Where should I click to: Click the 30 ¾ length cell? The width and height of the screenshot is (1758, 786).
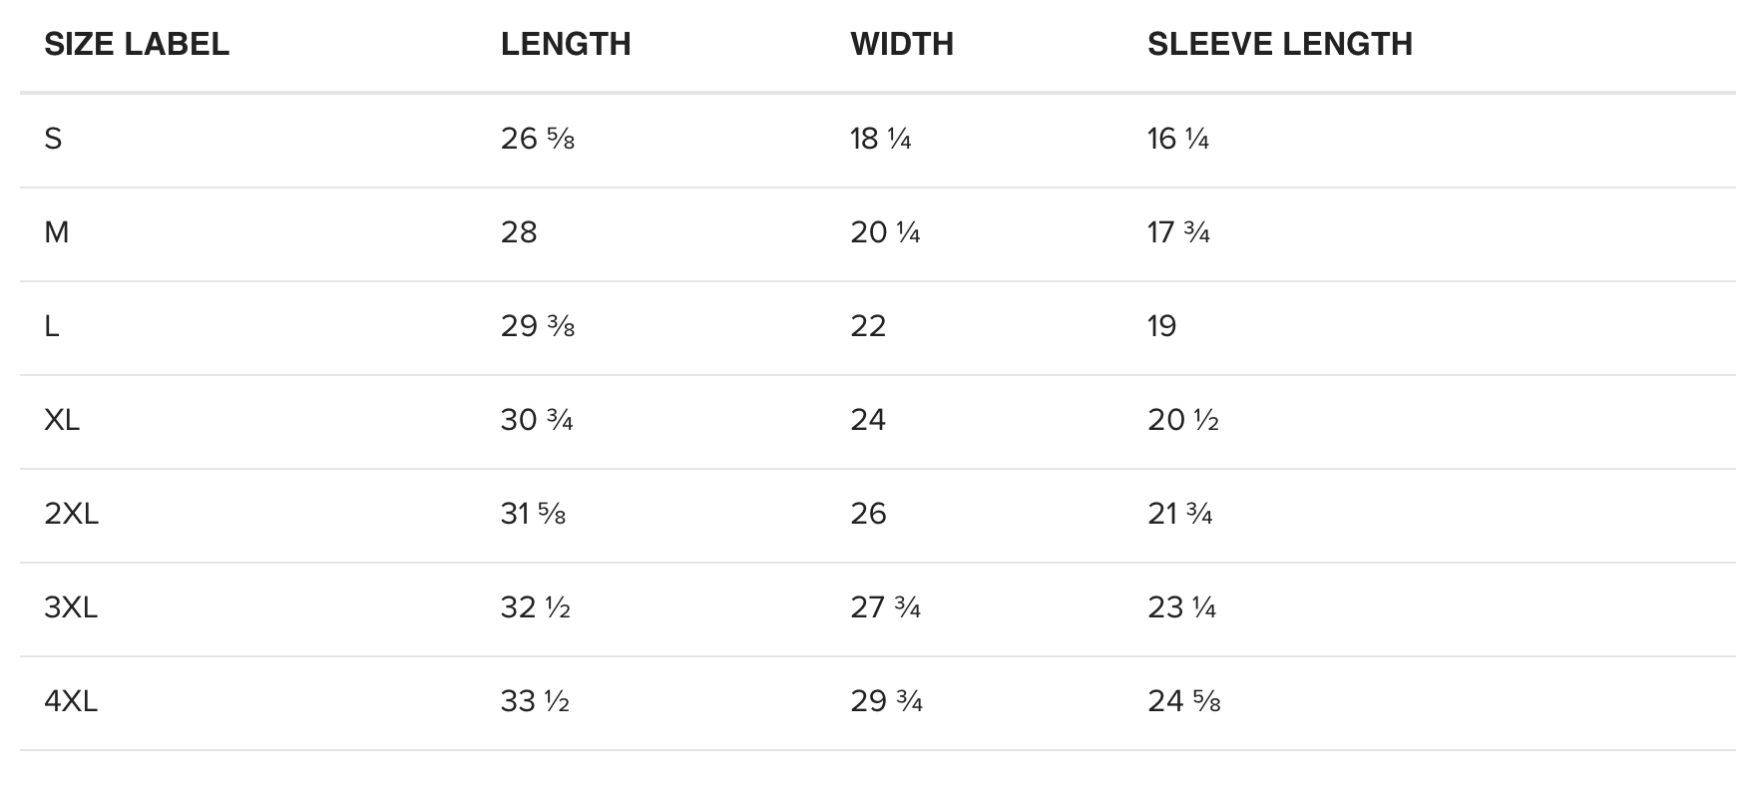coord(537,420)
